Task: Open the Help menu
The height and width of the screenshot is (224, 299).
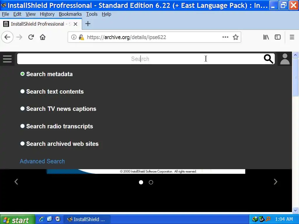Action: point(106,14)
